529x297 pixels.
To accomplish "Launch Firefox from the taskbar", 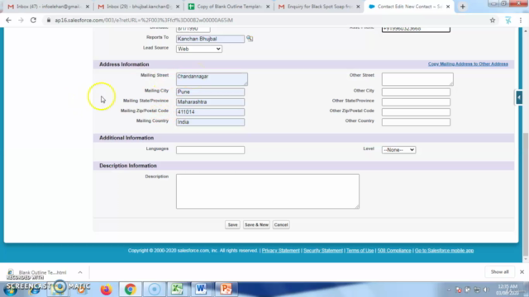I will 106,289.
